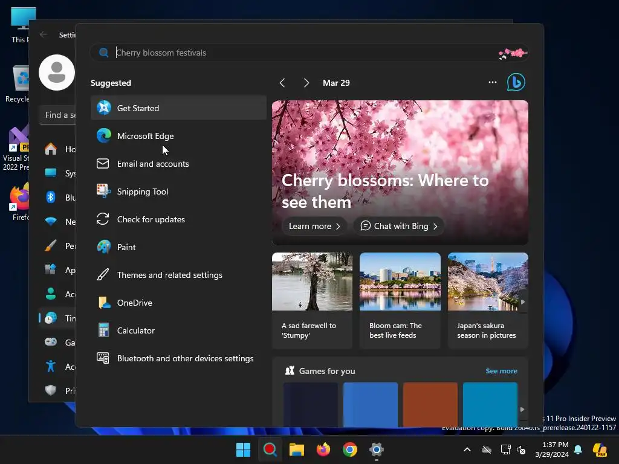Select Privacy in Settings sidebar

coord(57,391)
